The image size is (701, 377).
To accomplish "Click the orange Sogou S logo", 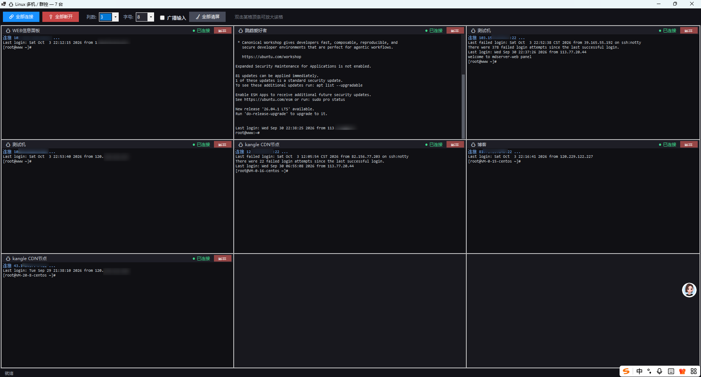I will click(626, 371).
